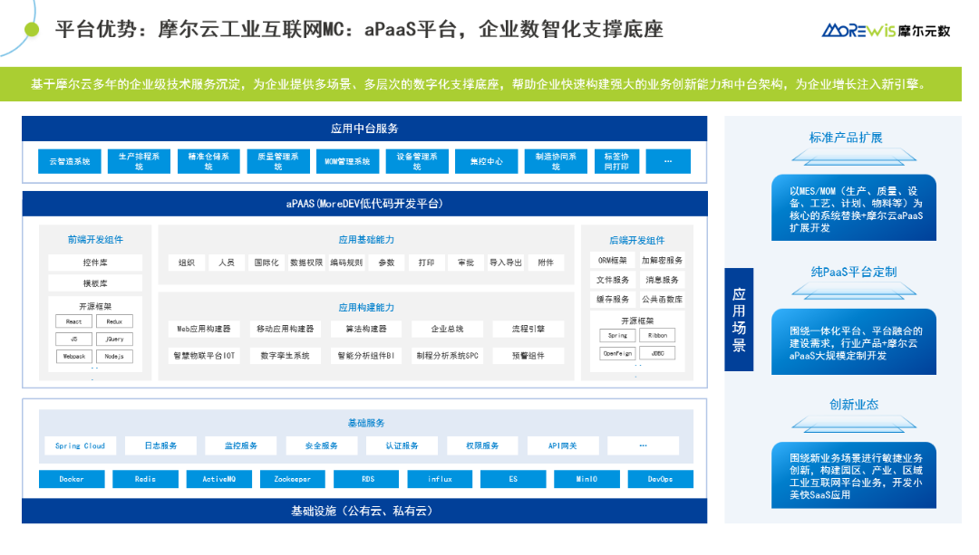Click the 控件库 item

(x=95, y=263)
